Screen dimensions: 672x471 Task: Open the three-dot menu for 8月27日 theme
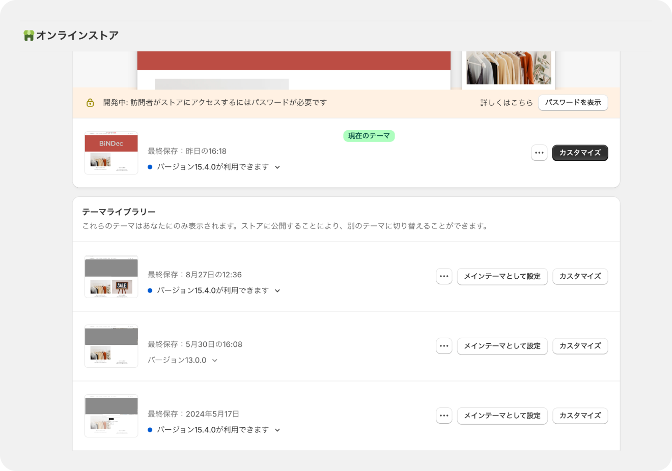[x=444, y=276]
